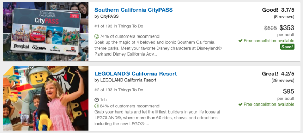
Task: Open the Southern California CityPASS title link
Action: (133, 10)
